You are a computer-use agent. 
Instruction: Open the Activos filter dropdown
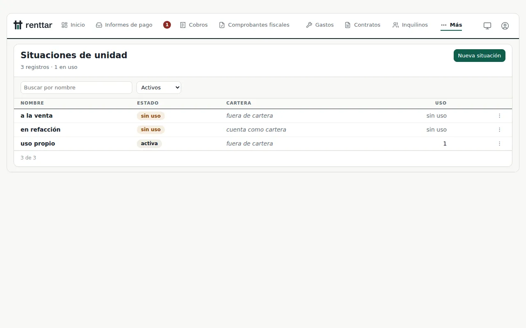159,87
